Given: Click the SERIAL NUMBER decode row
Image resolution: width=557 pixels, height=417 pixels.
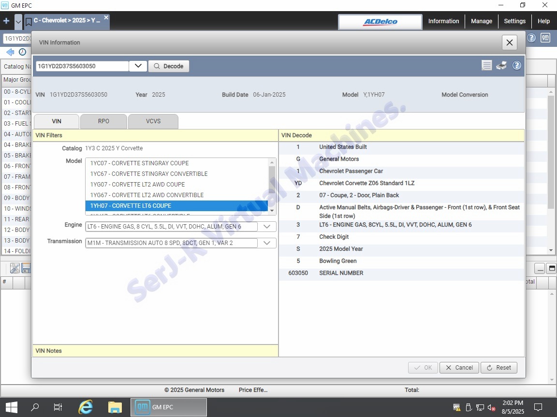Looking at the screenshot, I should click(401, 273).
